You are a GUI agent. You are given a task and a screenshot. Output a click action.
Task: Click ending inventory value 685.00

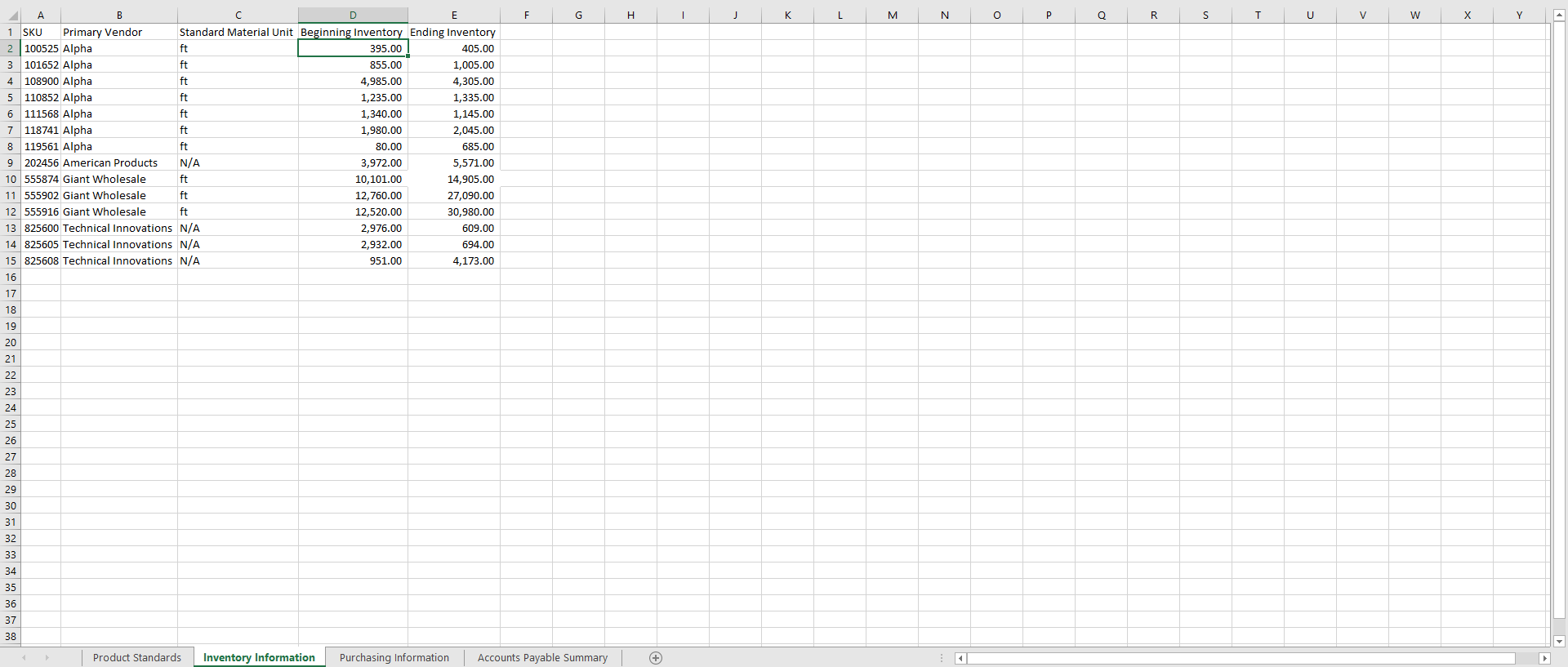tap(454, 146)
